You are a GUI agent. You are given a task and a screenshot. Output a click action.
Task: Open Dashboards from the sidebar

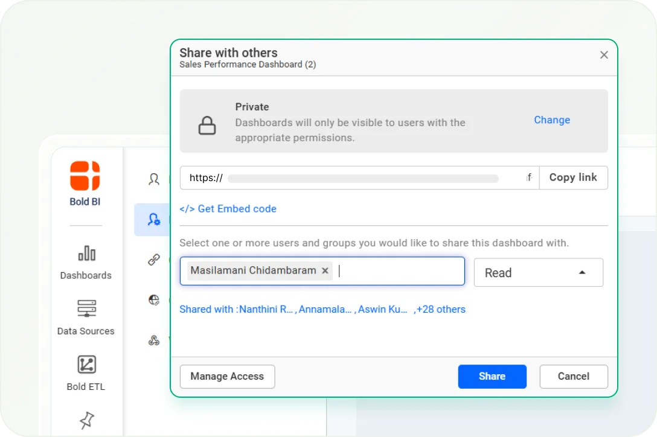[86, 262]
